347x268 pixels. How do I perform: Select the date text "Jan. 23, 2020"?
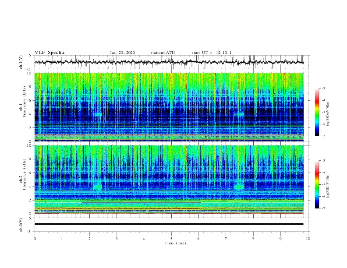point(122,53)
